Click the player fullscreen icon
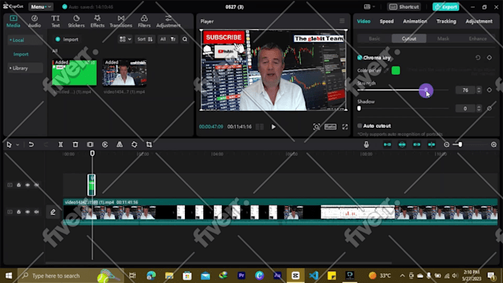 click(345, 127)
